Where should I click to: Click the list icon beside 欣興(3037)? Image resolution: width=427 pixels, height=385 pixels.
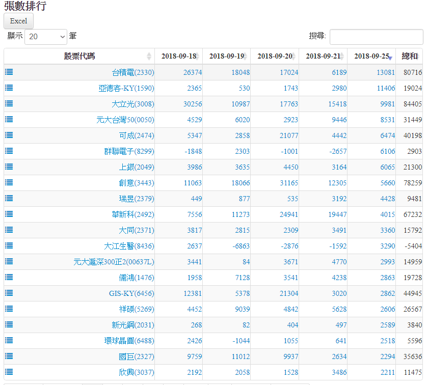point(9,372)
